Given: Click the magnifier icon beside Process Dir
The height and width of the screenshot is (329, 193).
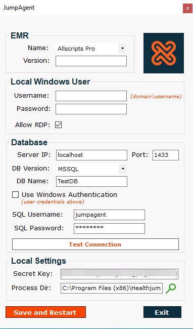Looking at the screenshot, I should 171,289.
